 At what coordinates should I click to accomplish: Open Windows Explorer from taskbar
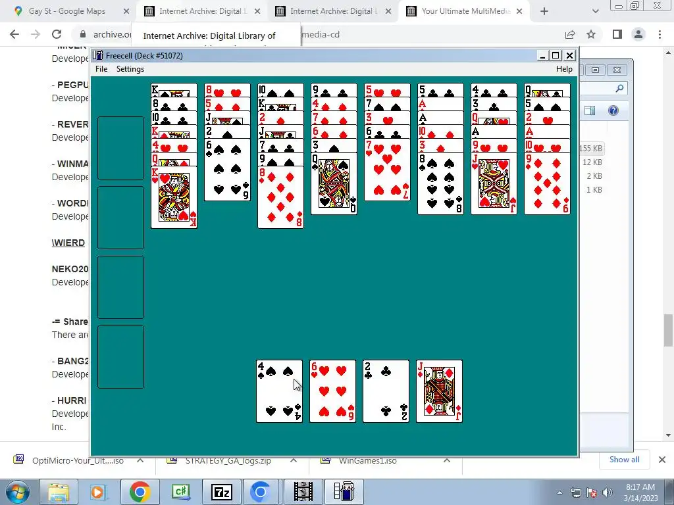pyautogui.click(x=58, y=492)
